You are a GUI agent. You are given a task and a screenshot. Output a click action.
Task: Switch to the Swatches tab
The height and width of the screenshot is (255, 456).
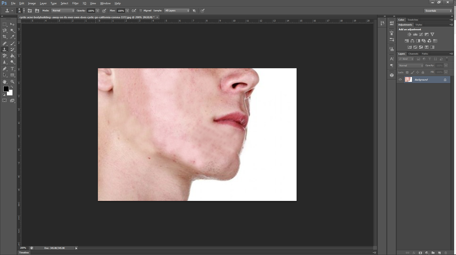tap(413, 20)
